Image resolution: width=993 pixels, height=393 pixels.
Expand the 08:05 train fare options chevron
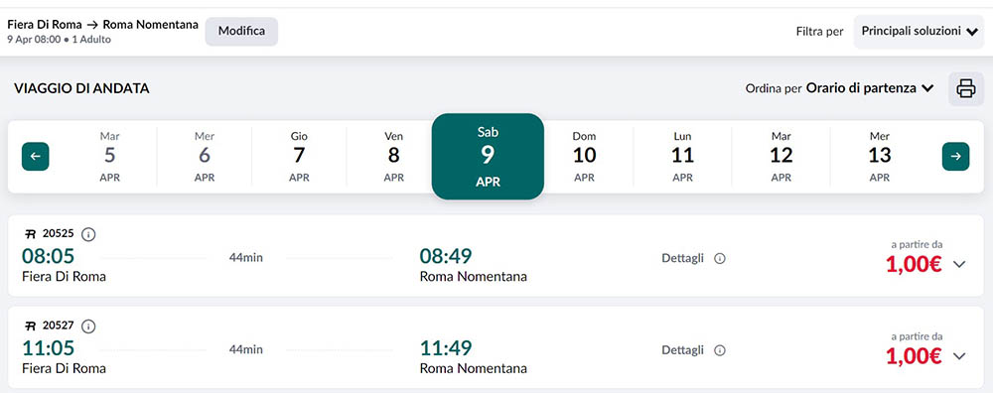point(959,265)
